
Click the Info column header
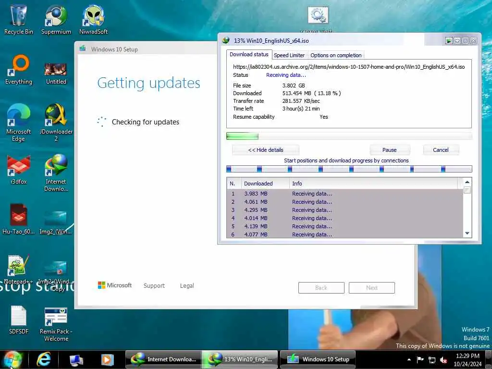coord(373,184)
